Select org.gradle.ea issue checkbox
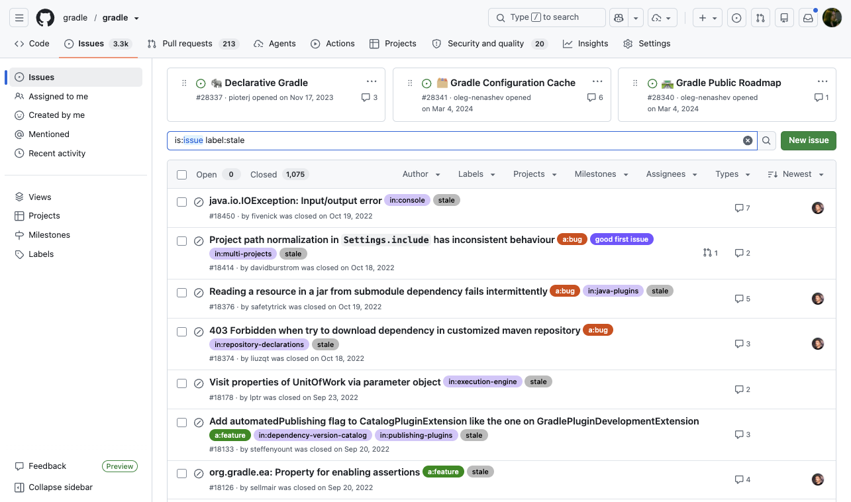This screenshot has height=502, width=851. pos(181,474)
